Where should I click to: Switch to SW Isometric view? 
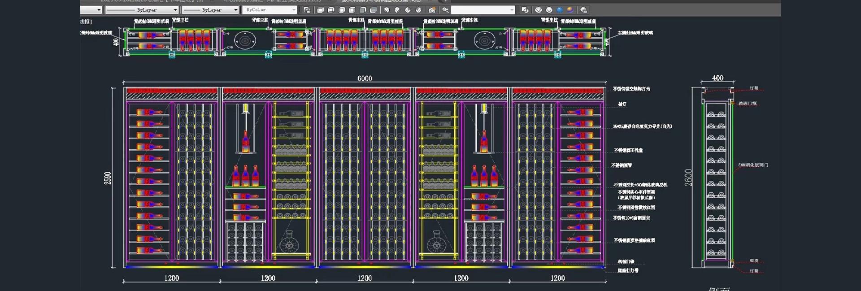click(387, 10)
